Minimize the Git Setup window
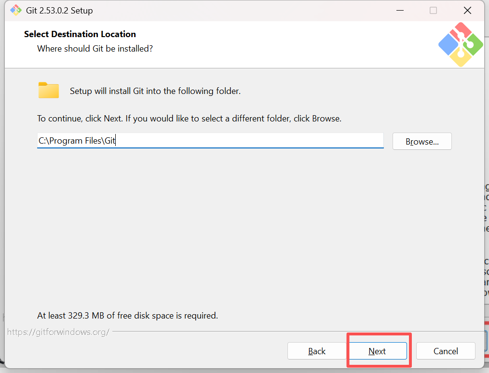 pyautogui.click(x=400, y=10)
